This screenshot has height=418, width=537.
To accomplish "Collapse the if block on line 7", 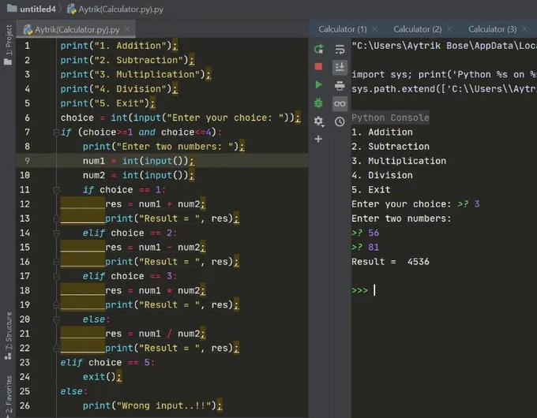I will coord(57,132).
